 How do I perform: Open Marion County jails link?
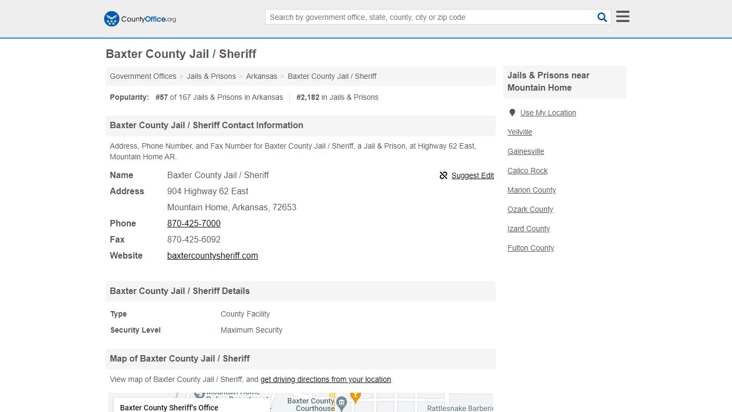pos(532,190)
